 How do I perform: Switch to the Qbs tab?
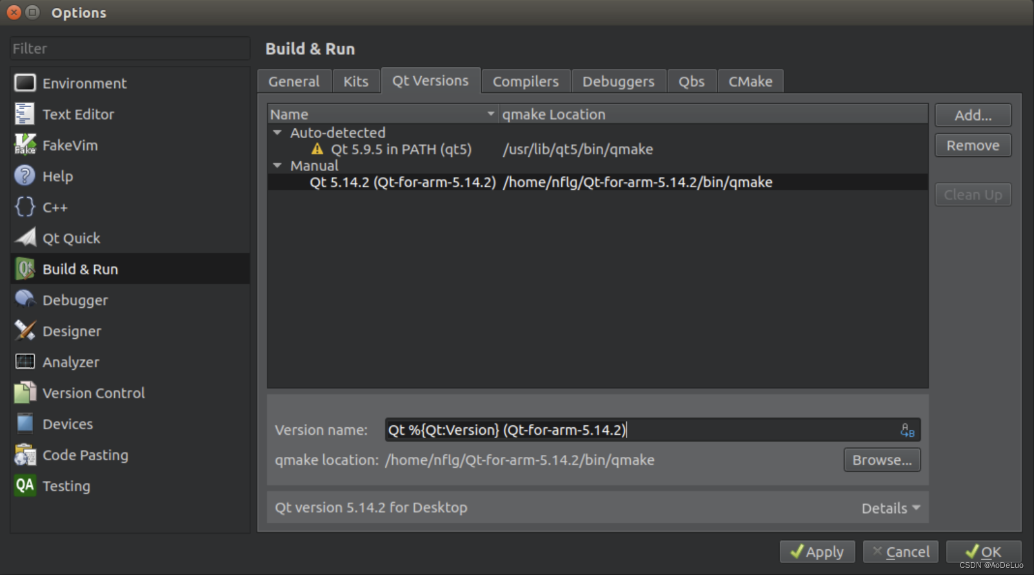[x=691, y=81]
